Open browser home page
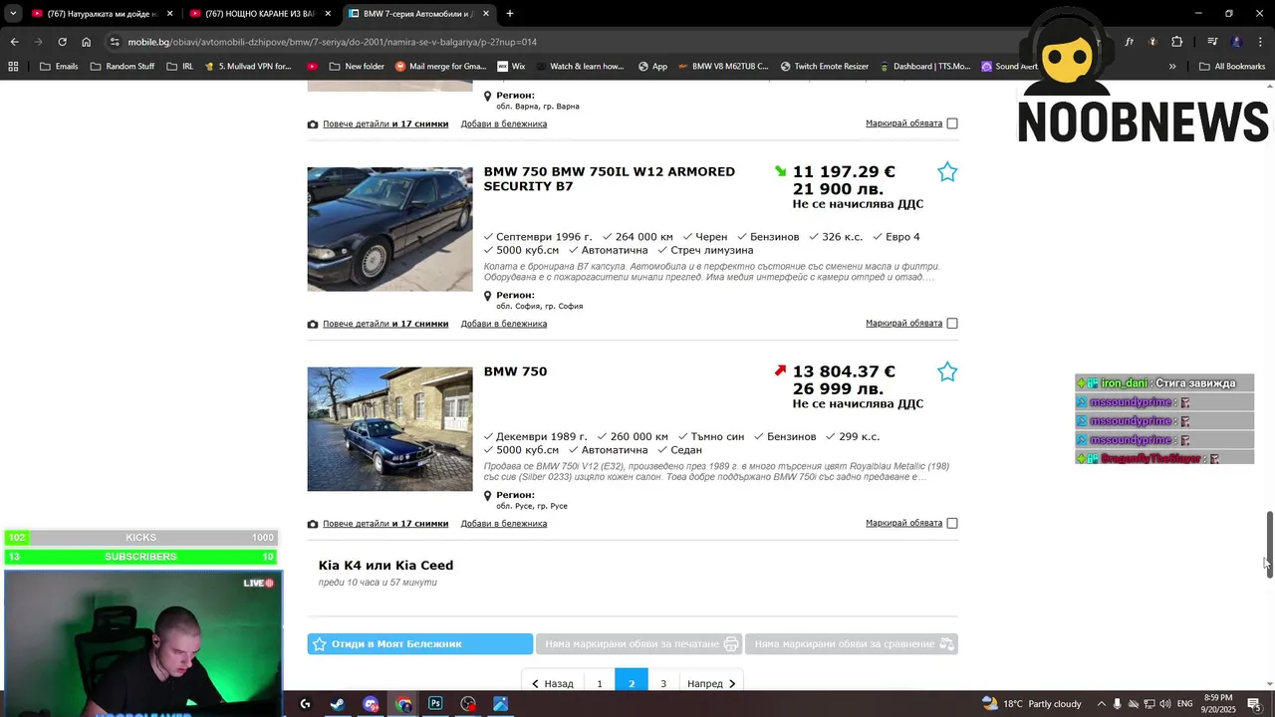The width and height of the screenshot is (1275, 717). [x=86, y=42]
